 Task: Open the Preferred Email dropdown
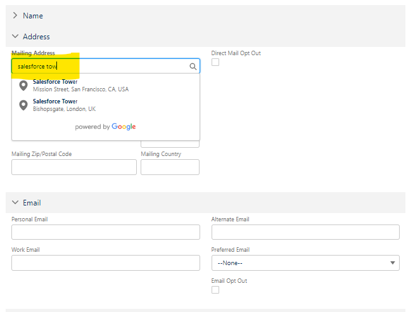305,263
